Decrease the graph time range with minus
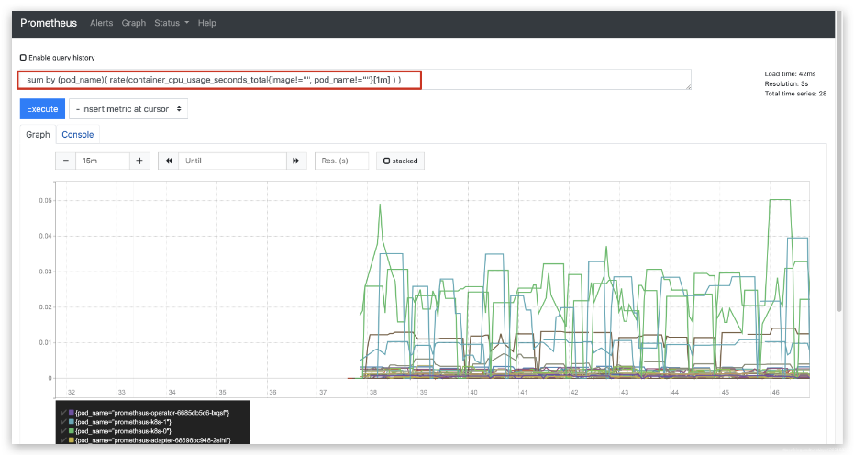Viewport: 854px width, 456px height. tap(66, 161)
